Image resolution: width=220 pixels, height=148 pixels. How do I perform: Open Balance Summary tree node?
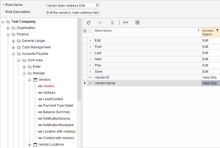click(57, 112)
